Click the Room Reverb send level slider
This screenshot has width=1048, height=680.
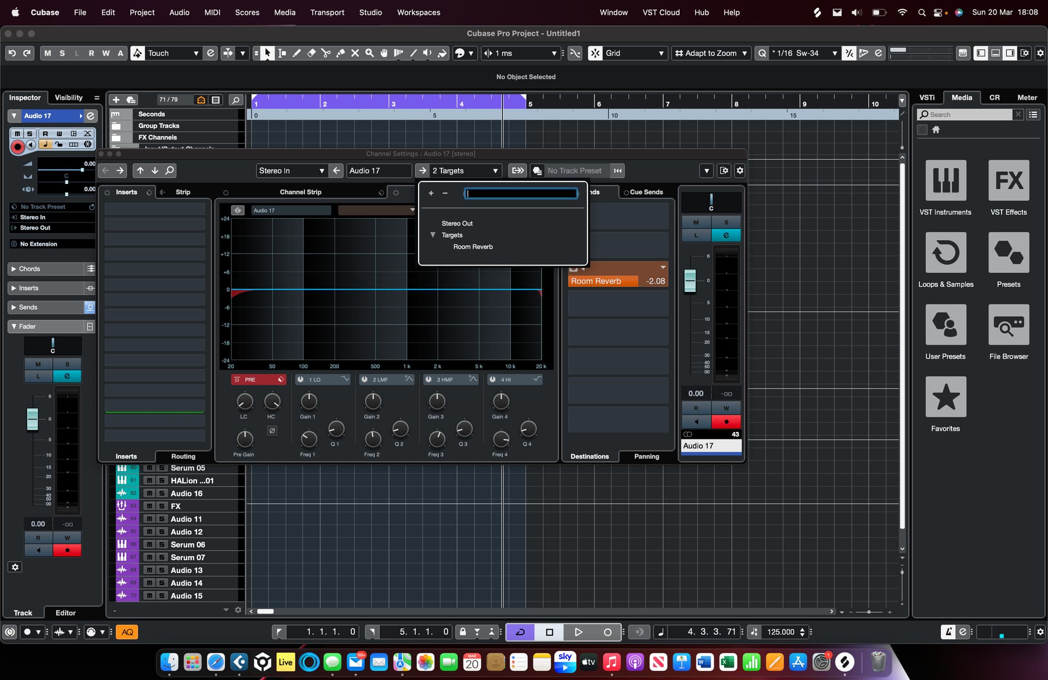pos(618,281)
